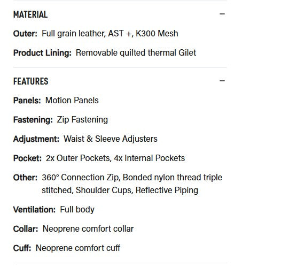The height and width of the screenshot is (267, 281).
Task: Collapse the Material section minus icon
Action: [x=222, y=14]
